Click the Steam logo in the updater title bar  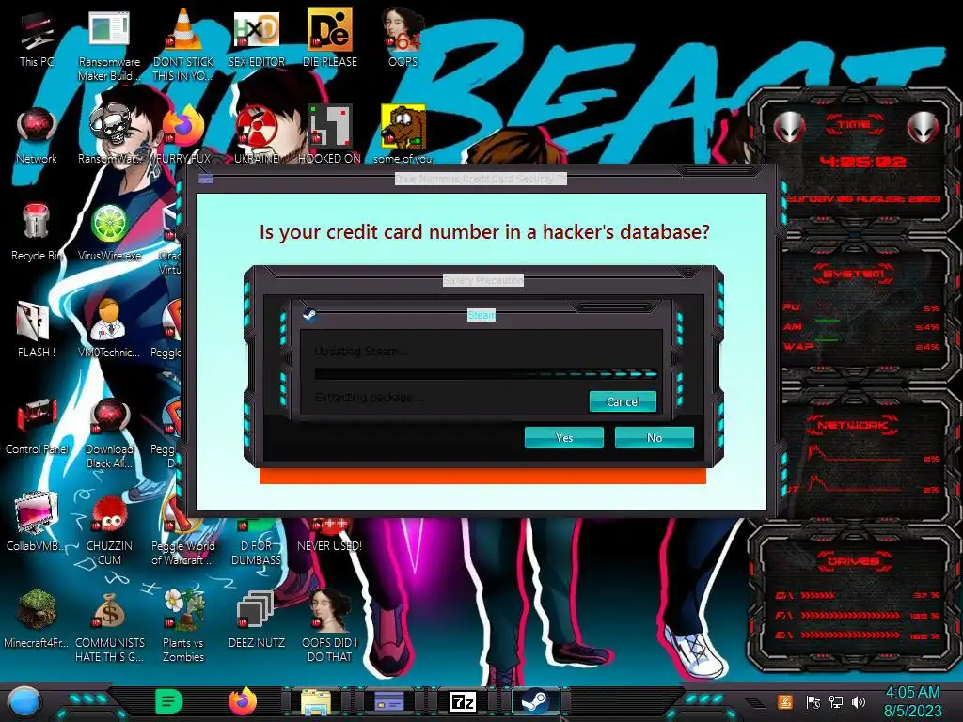tap(309, 315)
